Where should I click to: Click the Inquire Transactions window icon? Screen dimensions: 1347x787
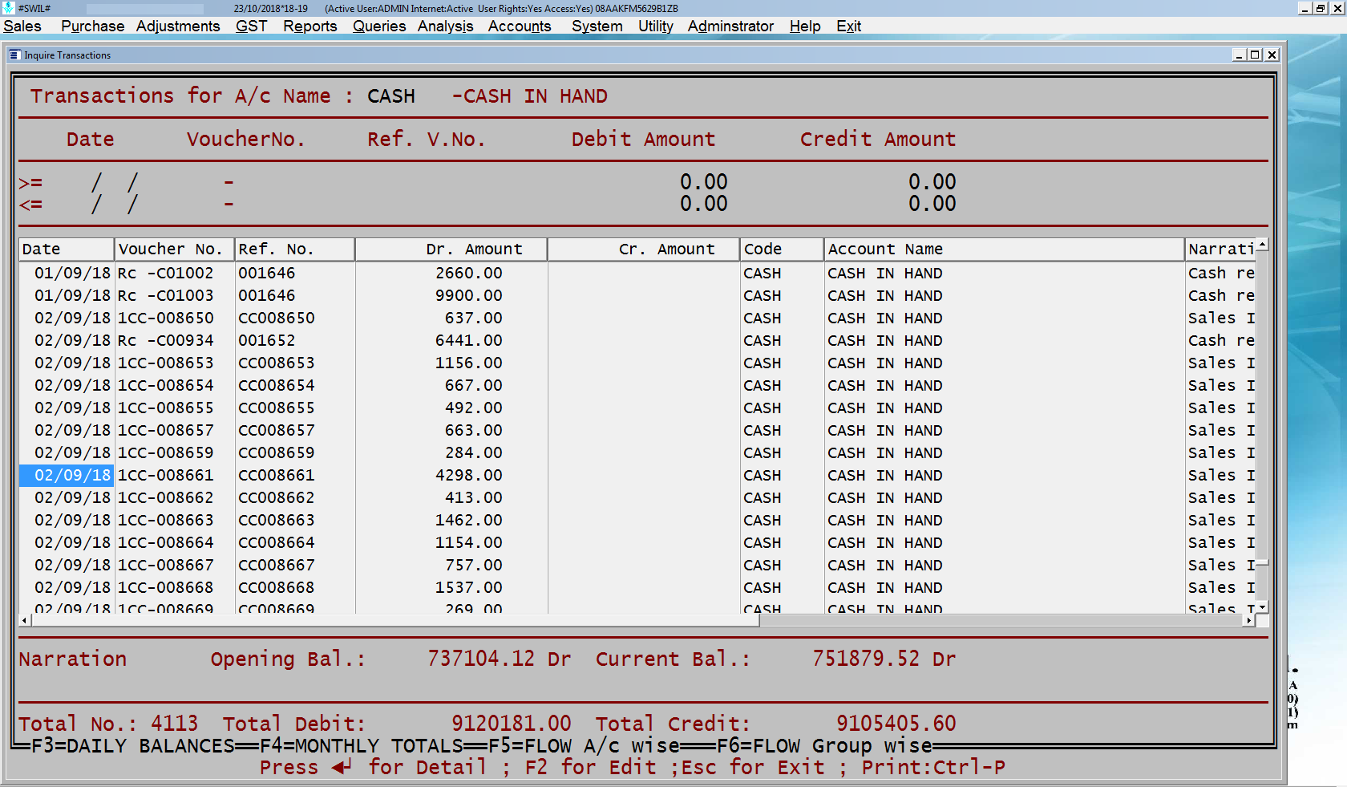click(14, 55)
